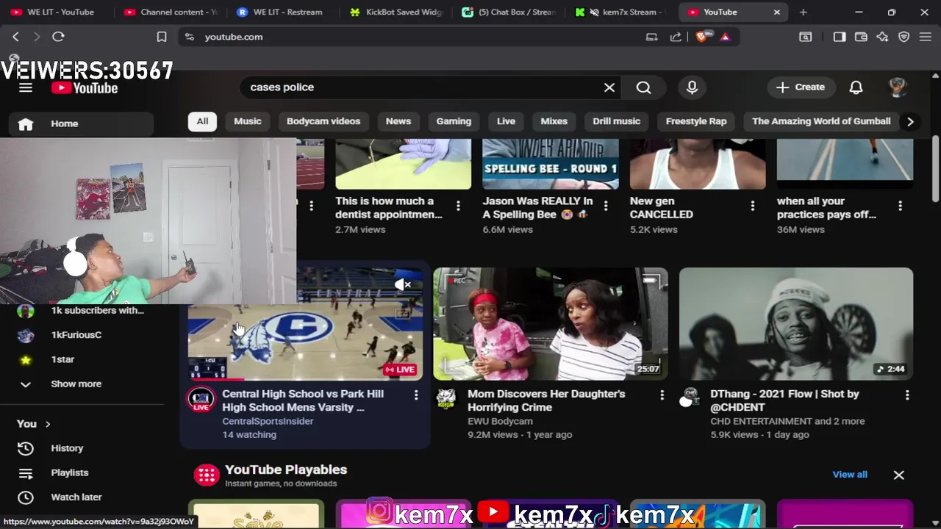The width and height of the screenshot is (941, 529).
Task: Open options for Central High School live video
Action: click(x=416, y=395)
